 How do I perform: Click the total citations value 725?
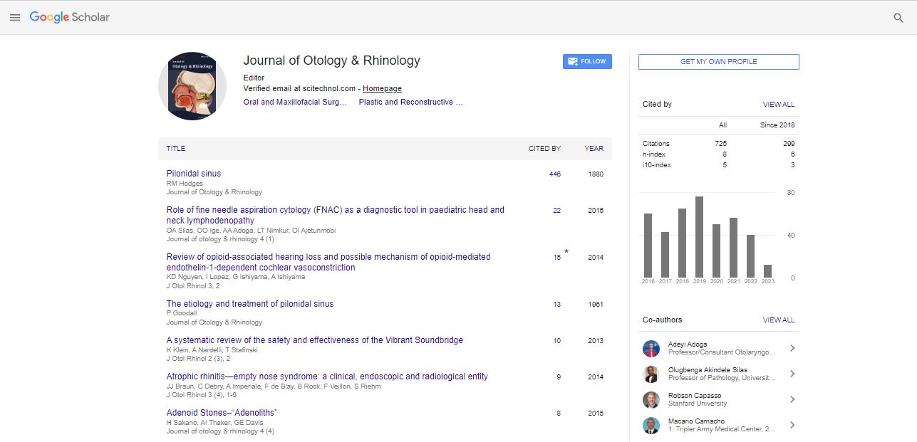coord(721,144)
